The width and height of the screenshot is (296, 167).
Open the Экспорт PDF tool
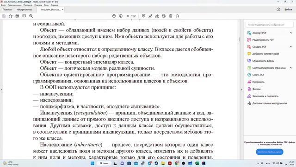tap(259, 33)
